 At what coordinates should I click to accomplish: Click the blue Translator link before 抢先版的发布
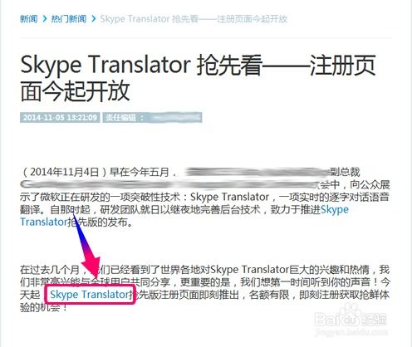pos(44,222)
